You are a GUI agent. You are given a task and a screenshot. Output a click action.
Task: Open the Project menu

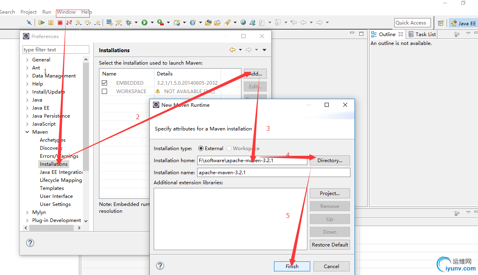(x=28, y=12)
